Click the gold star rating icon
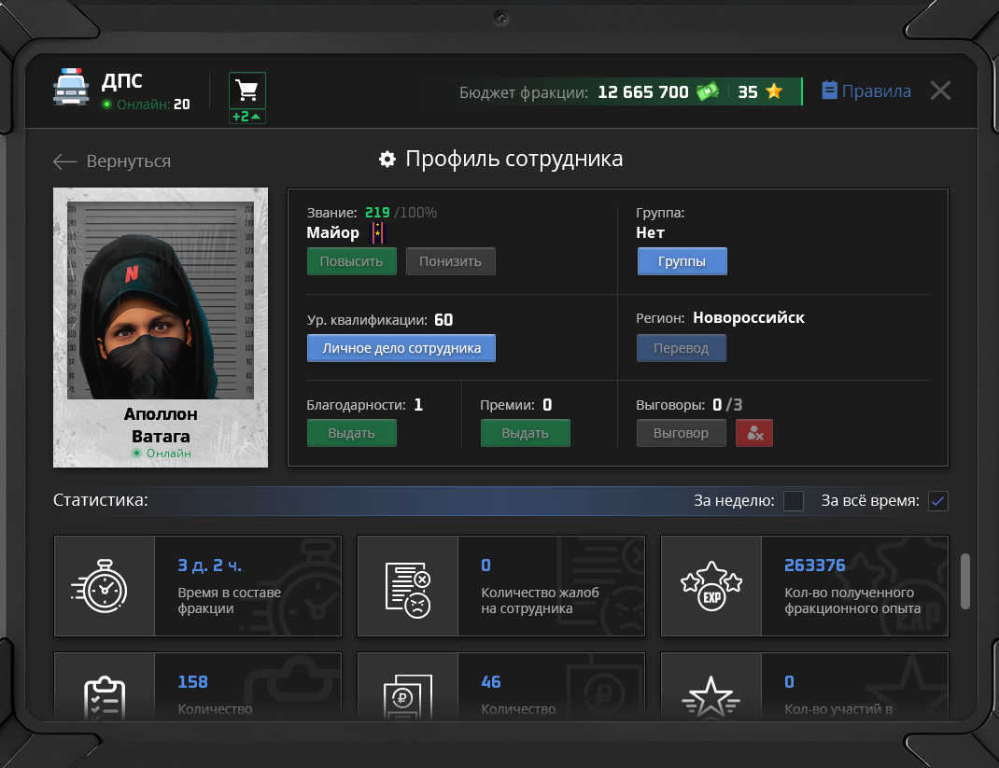999x768 pixels. [x=773, y=91]
